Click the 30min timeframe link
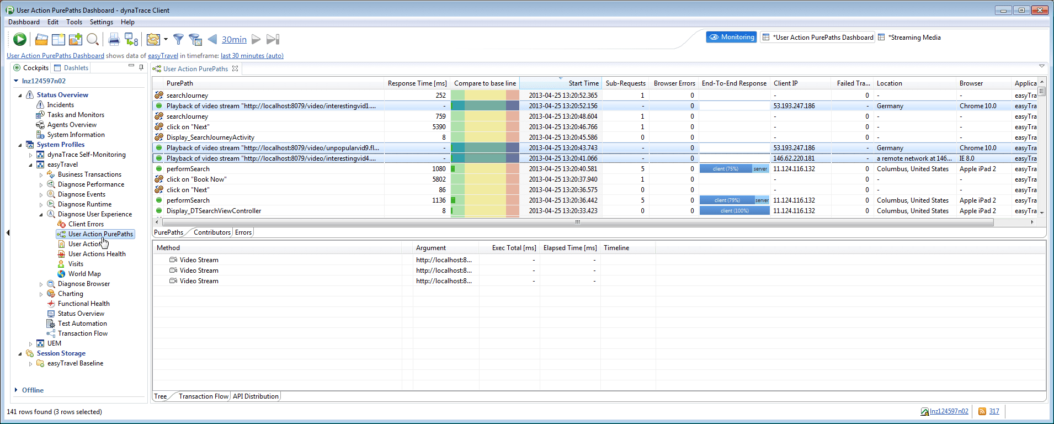 click(x=234, y=39)
